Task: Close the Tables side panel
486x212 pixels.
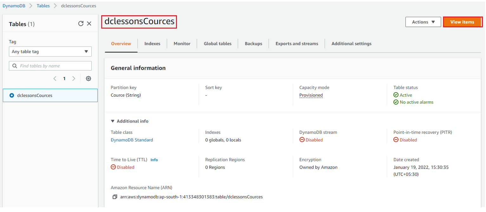Action: click(x=89, y=24)
